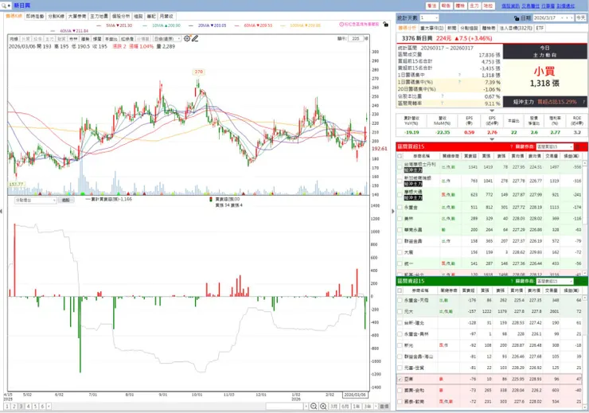Tick the select-all checkbox in the 區間賣超15 table header
Screen dimensions: 589x413
tap(400, 290)
